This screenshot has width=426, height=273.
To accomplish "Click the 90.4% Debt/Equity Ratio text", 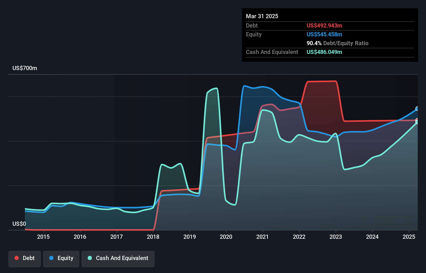I will (338, 43).
